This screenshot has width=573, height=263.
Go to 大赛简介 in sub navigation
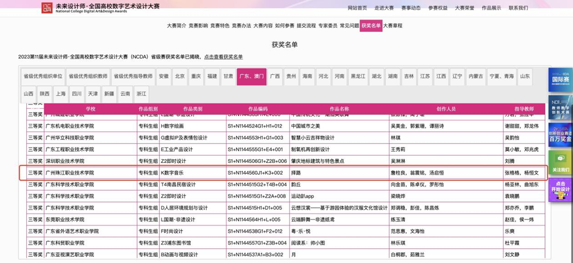click(x=176, y=26)
